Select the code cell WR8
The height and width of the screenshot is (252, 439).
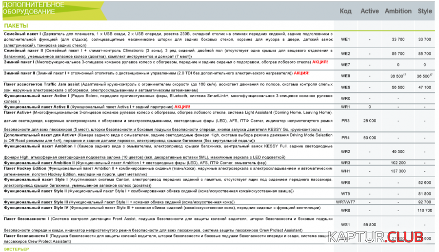(x=345, y=210)
